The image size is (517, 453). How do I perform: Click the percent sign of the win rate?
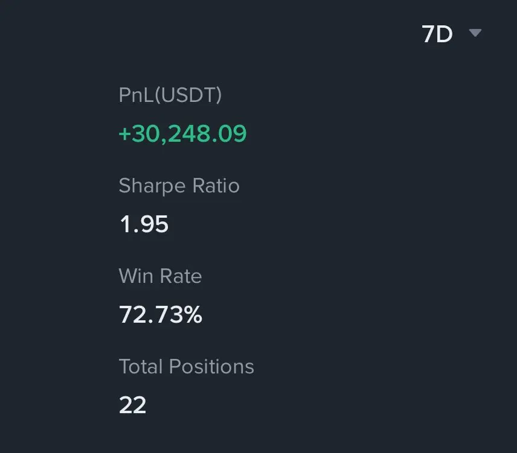tap(193, 314)
